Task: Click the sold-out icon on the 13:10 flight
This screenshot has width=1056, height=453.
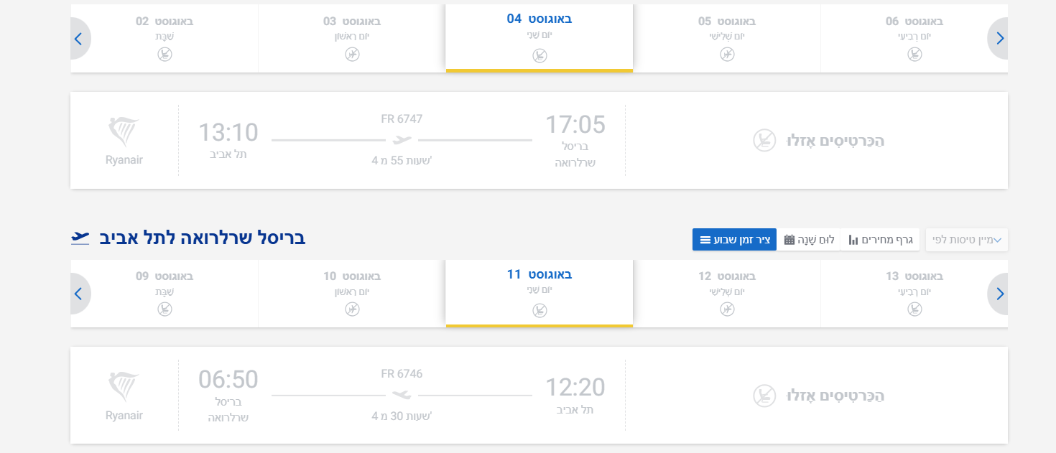Action: pyautogui.click(x=764, y=140)
